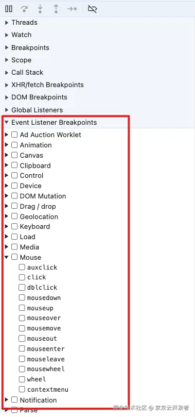The image size is (195, 417).
Task: Check the Keyboard category checkbox
Action: [14, 227]
